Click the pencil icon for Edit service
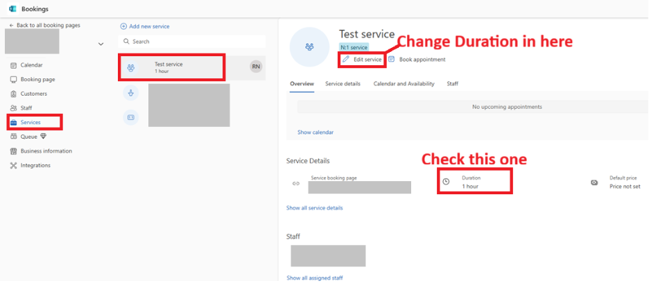Image resolution: width=649 pixels, height=290 pixels. pos(346,60)
